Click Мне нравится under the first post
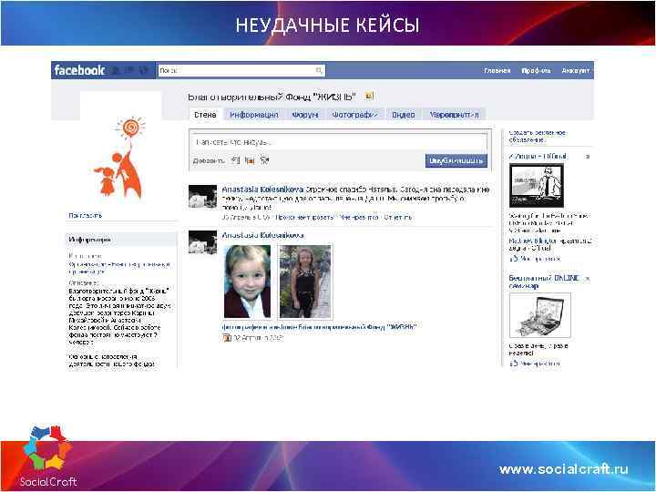This screenshot has width=656, height=492. (x=359, y=218)
